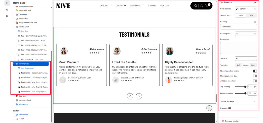263x123 pixels.
Task: Select Full section width option
Action: [x=251, y=15]
